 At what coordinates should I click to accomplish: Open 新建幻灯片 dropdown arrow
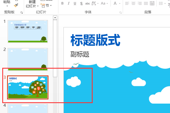point(38,6)
